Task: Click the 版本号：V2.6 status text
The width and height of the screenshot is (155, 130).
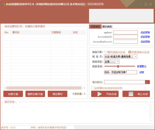Action: (x=8, y=127)
